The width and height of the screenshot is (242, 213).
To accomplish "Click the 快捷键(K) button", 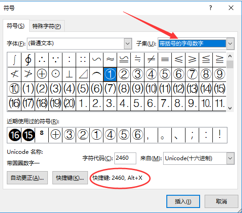I will tap(70, 177).
